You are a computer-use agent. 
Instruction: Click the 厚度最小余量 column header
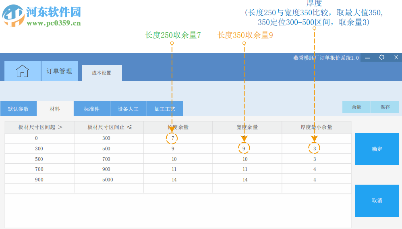point(316,127)
